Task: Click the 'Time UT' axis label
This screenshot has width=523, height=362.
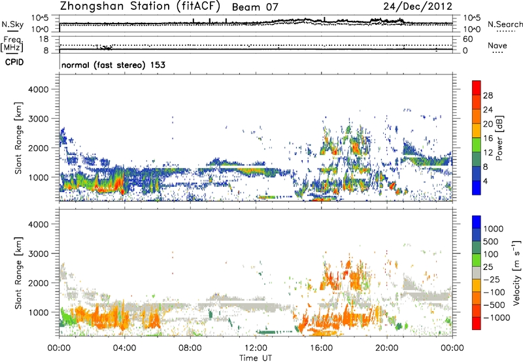Action: click(x=256, y=357)
